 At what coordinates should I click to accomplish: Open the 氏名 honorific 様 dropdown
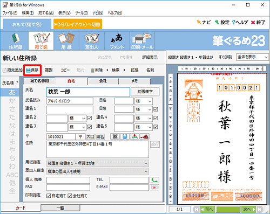[x=144, y=101]
